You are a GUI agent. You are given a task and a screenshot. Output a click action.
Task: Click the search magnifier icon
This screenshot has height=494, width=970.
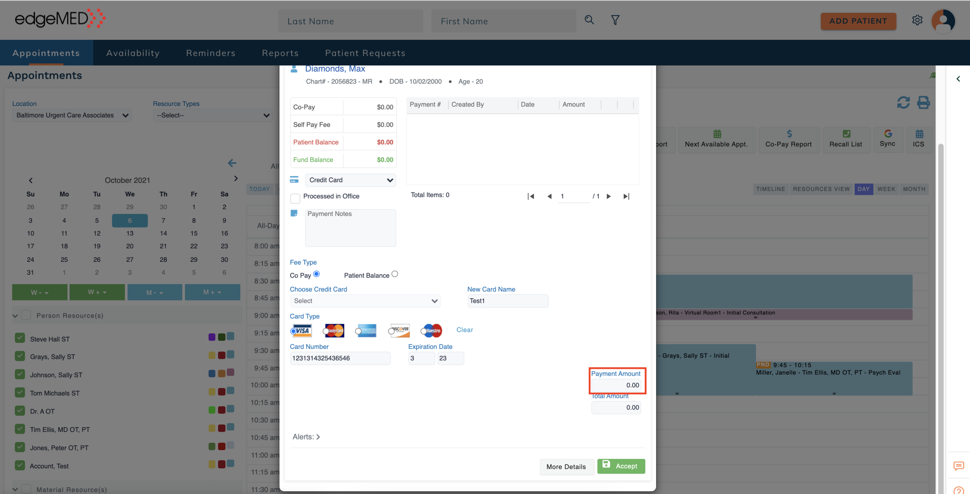pyautogui.click(x=589, y=20)
